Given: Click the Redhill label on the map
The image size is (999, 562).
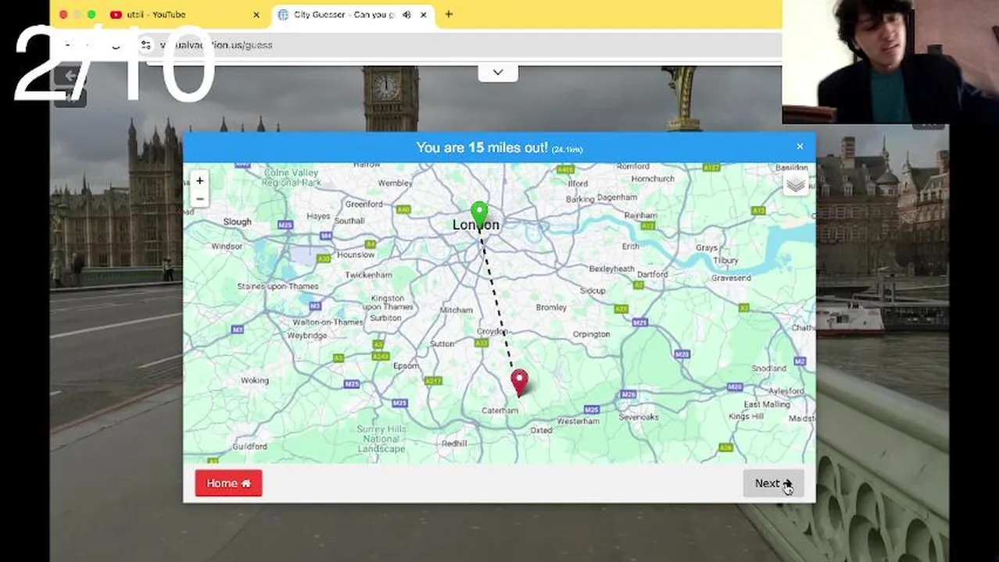Looking at the screenshot, I should (x=454, y=443).
